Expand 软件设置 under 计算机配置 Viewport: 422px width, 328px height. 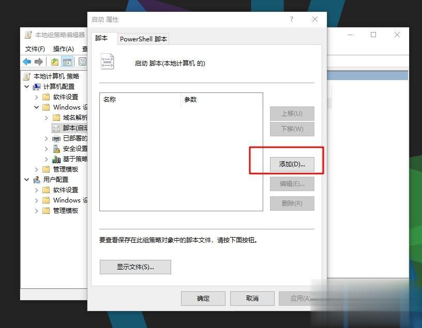tap(37, 97)
